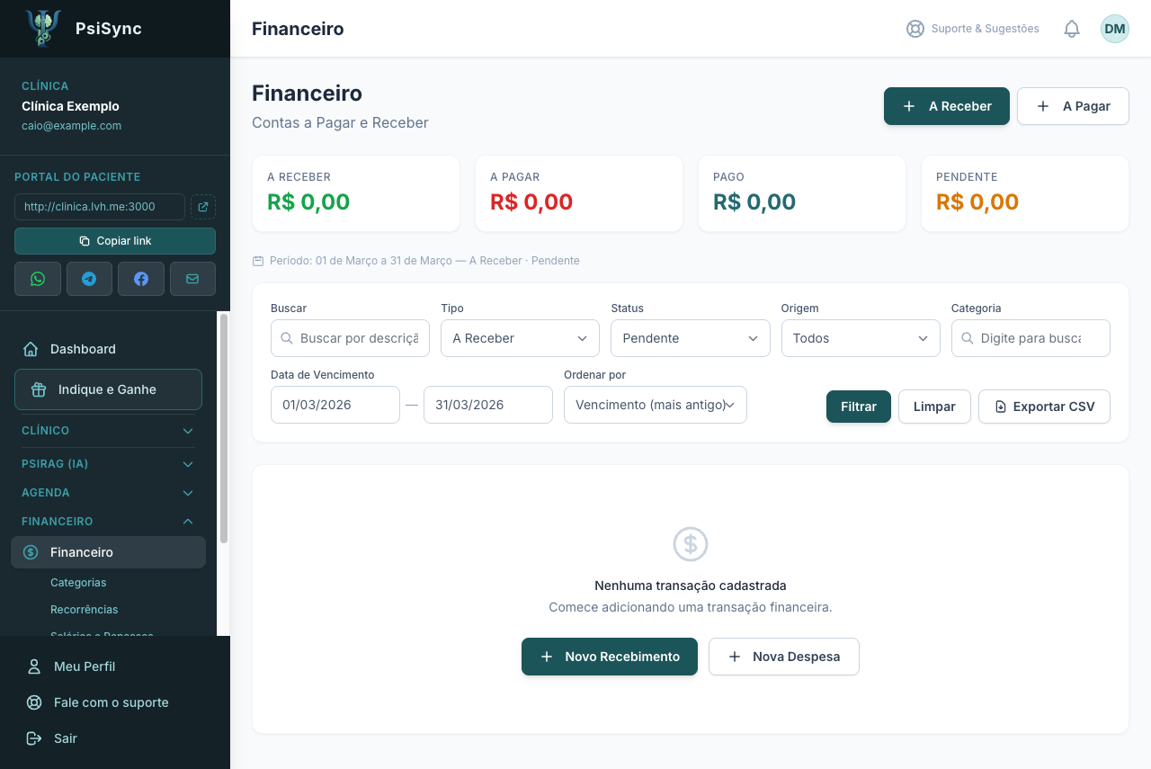This screenshot has height=769, width=1151.
Task: Click the A RECEBER summary card
Action: point(356,193)
